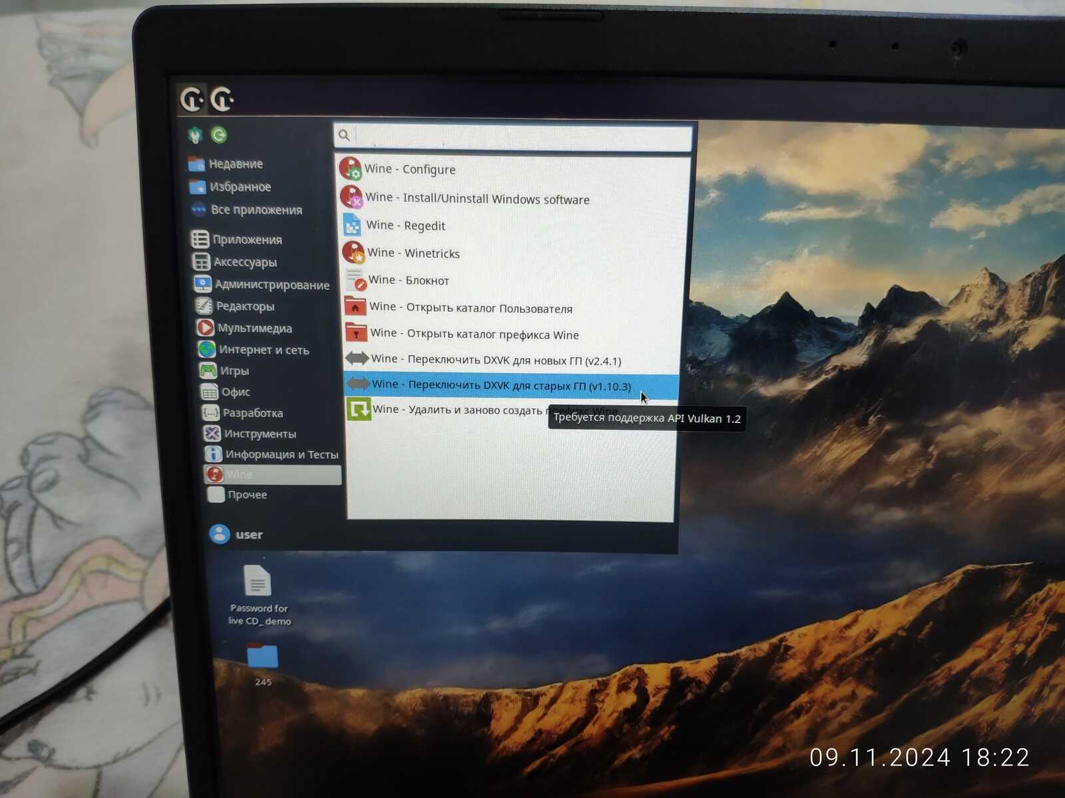1065x798 pixels.
Task: Click the green logout icon in menu
Action: tap(219, 135)
